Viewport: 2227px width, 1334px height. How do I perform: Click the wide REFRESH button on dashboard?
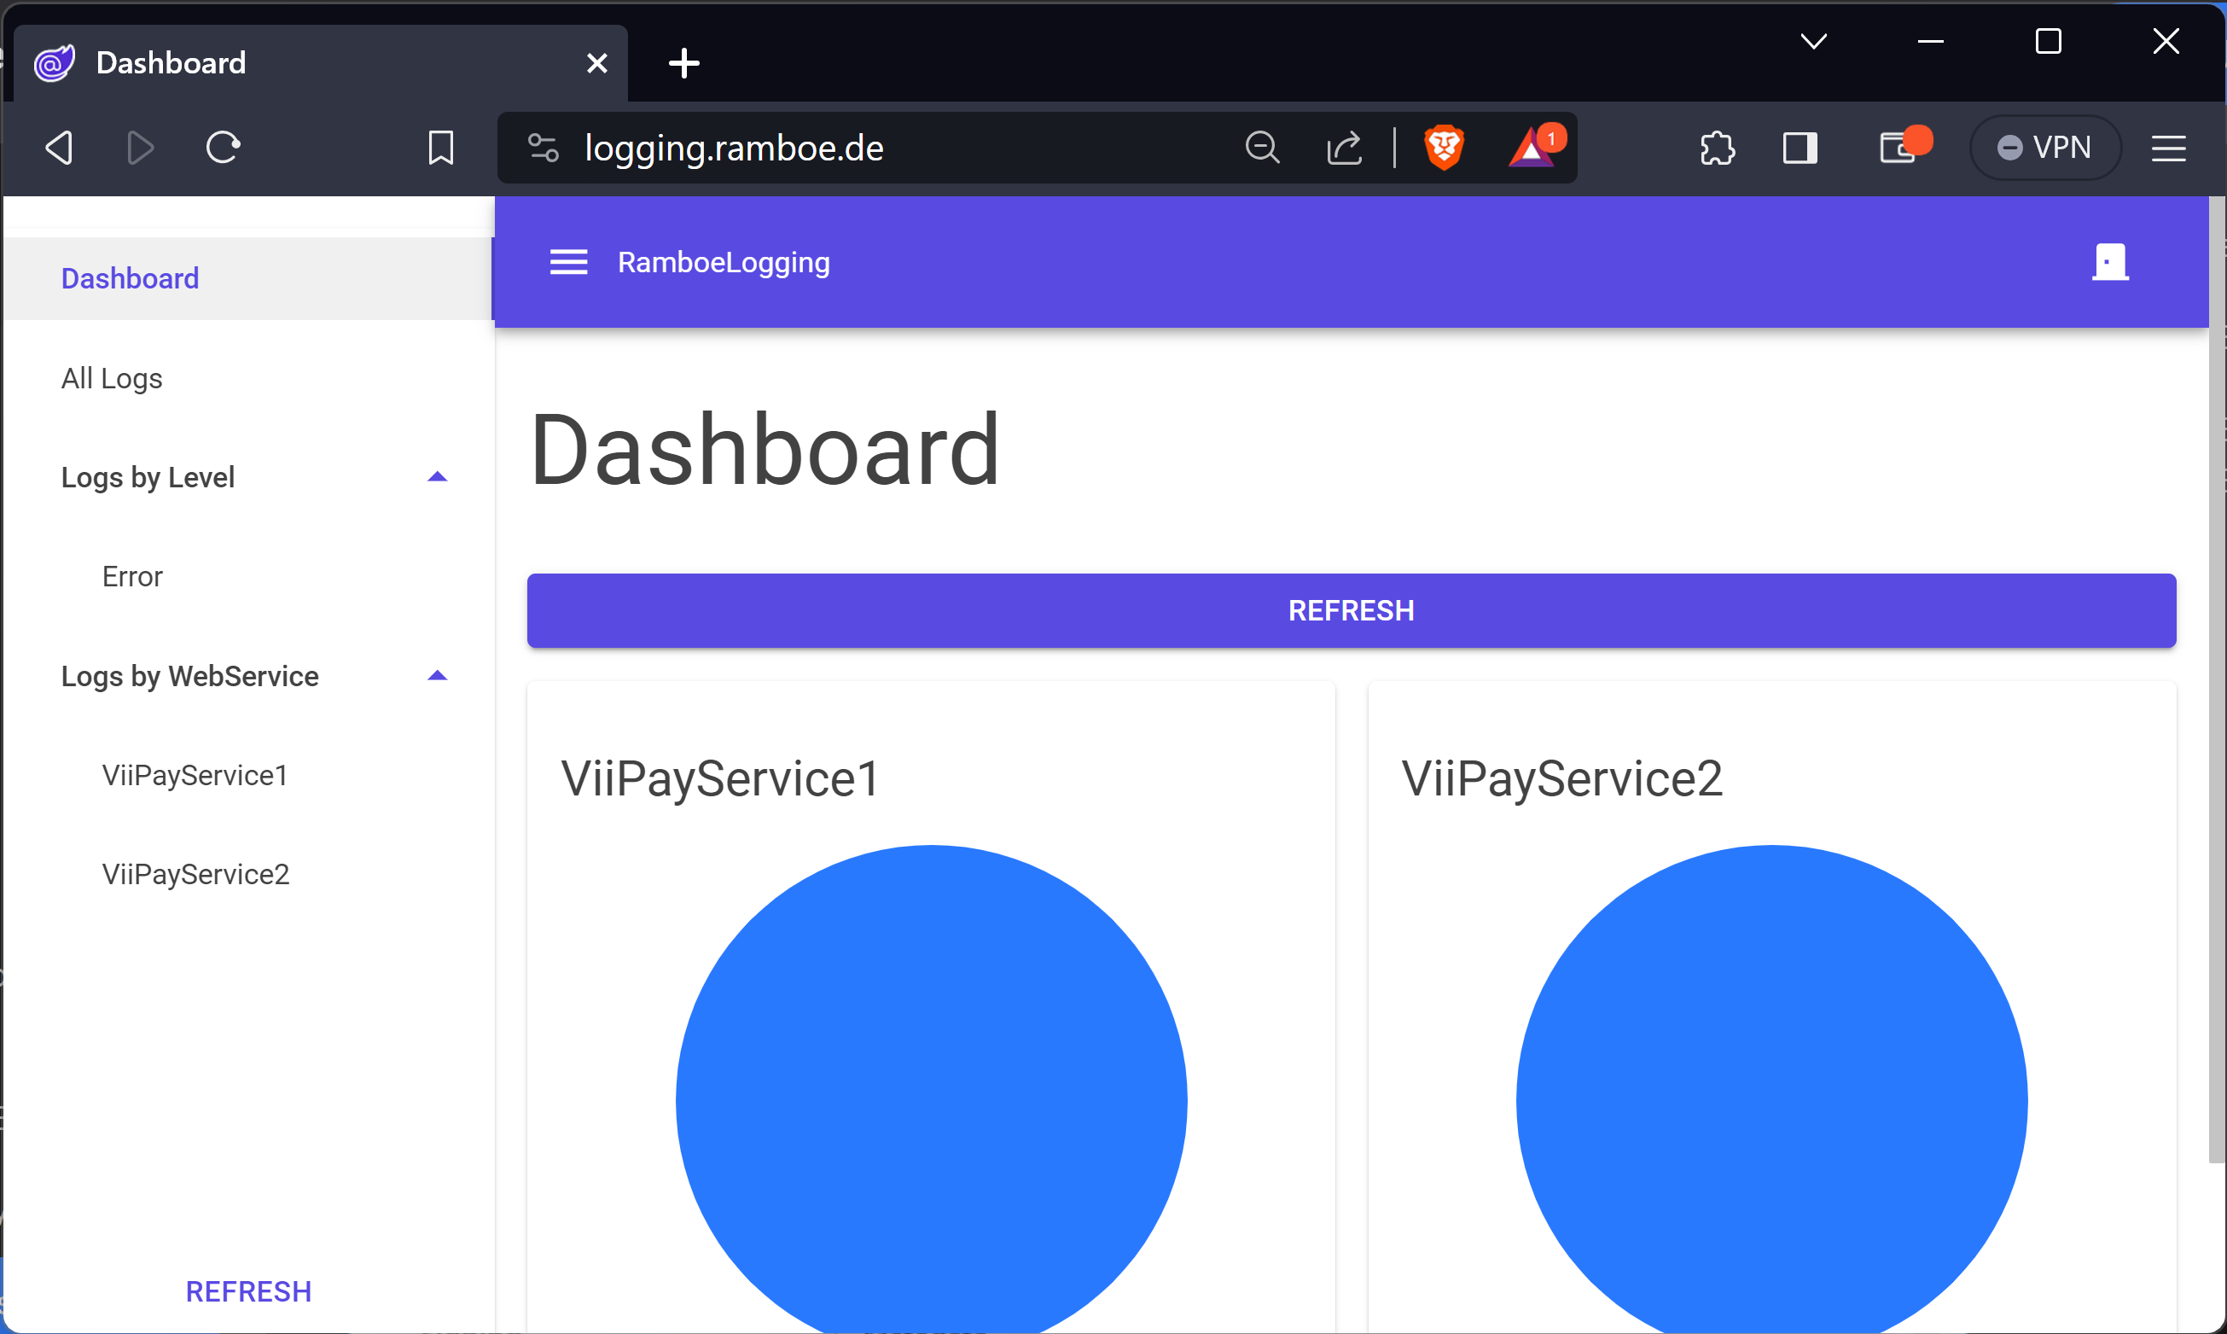tap(1352, 610)
